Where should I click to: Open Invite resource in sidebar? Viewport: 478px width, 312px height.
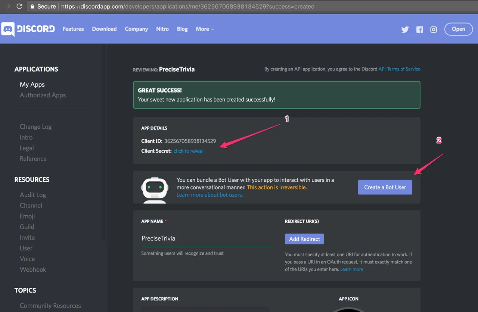click(27, 237)
